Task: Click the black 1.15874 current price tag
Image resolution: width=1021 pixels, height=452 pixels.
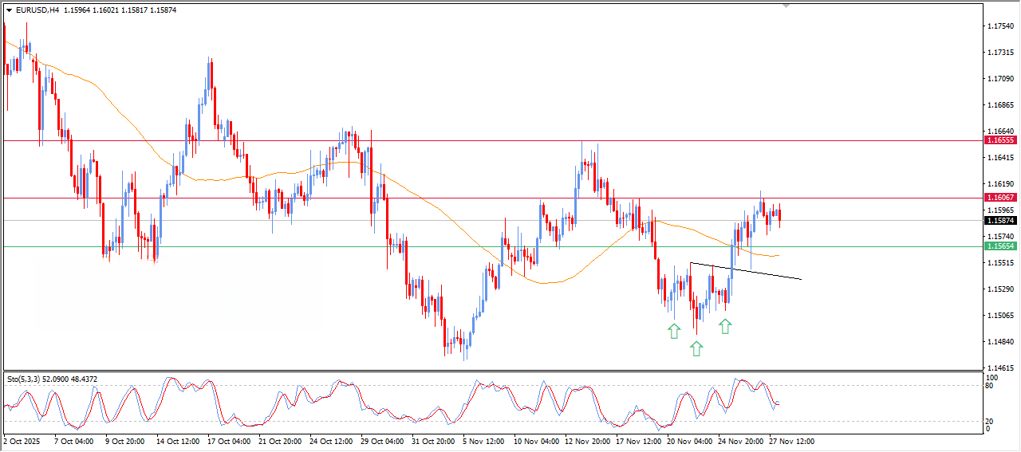Action: tap(1000, 221)
